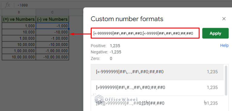Click the Positive preview value 1,235
Image resolution: width=232 pixels, height=111 pixels.
coord(115,46)
